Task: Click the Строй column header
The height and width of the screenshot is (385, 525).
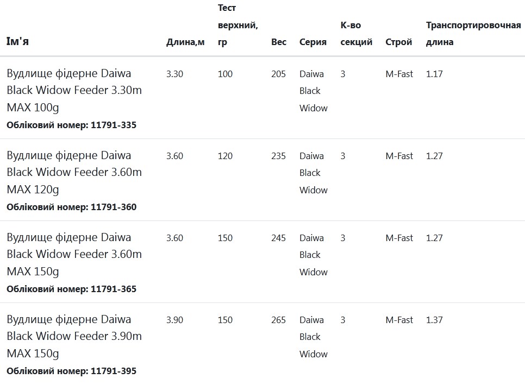Action: click(398, 42)
